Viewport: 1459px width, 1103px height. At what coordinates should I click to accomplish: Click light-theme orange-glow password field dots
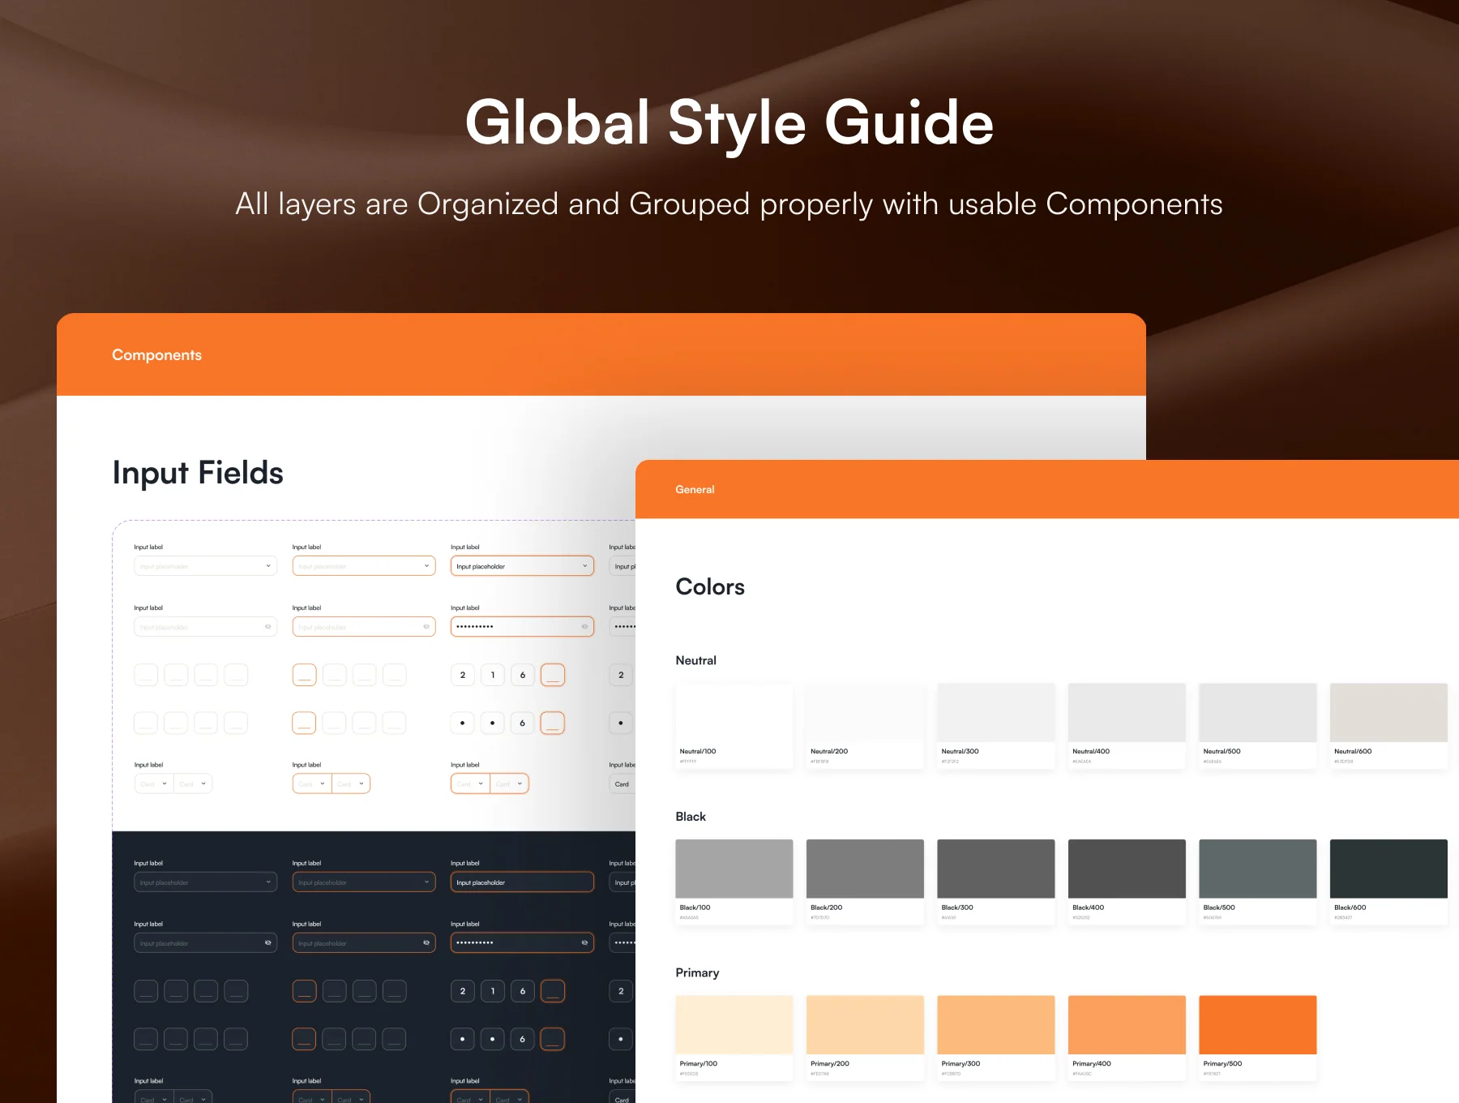[475, 627]
